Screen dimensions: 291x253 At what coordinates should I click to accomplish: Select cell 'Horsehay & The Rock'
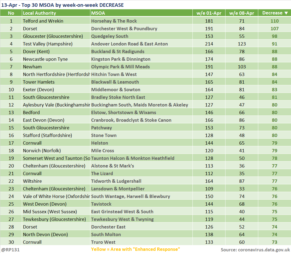pyautogui.click(x=141, y=21)
